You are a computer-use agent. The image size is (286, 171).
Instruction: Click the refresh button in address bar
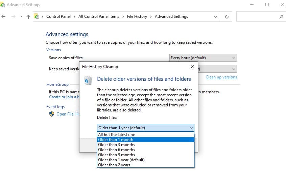pyautogui.click(x=227, y=16)
